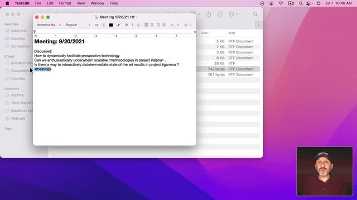Select macmost in Finder sidebar
Viewport: 357px width, 200px height.
(x=18, y=31)
